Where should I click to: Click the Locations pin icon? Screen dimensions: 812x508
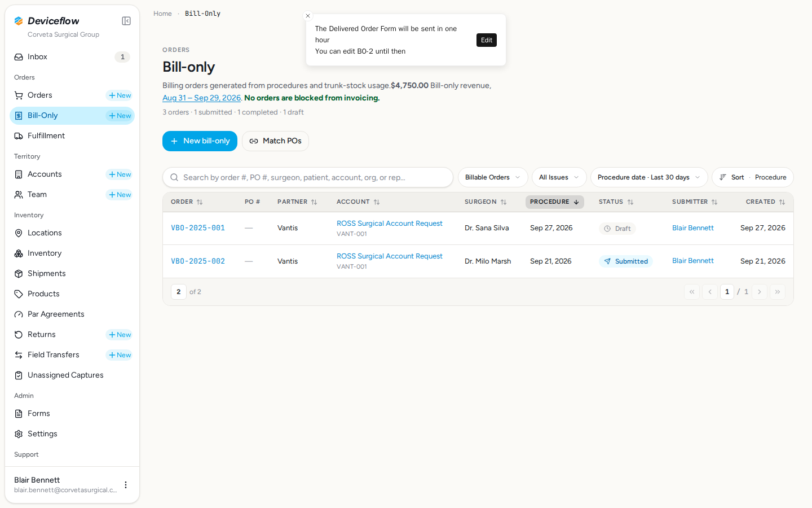[x=19, y=233]
